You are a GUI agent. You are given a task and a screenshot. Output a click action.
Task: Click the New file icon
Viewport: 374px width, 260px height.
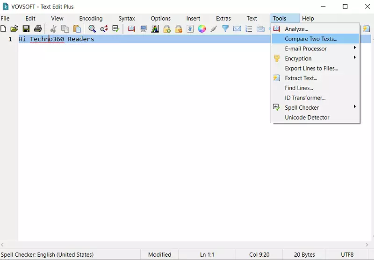(3, 29)
